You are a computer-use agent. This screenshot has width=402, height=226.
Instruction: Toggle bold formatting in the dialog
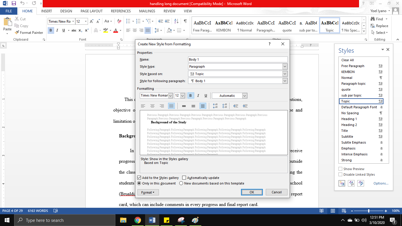[x=191, y=95]
